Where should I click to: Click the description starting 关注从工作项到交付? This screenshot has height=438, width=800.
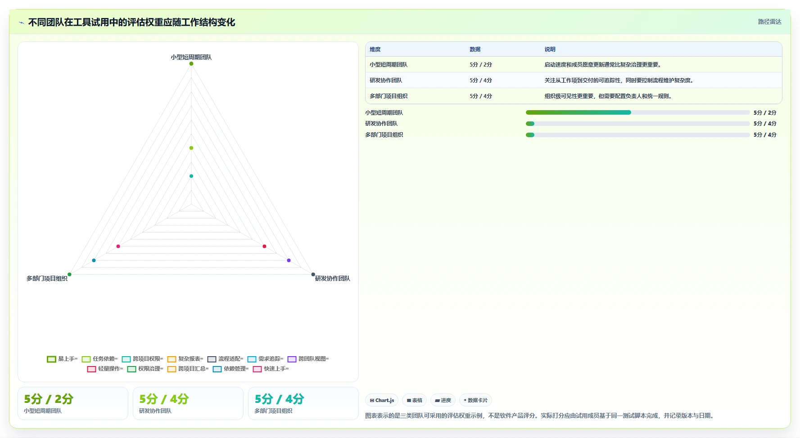pos(620,80)
